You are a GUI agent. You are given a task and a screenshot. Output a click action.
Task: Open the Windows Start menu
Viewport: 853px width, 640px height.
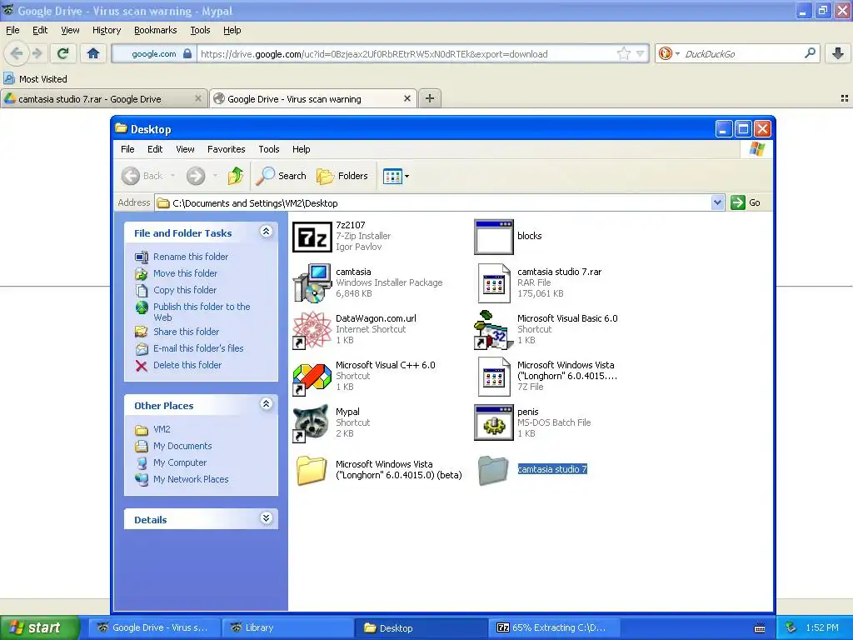pyautogui.click(x=40, y=627)
